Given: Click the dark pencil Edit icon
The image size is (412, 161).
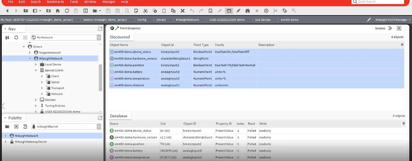Looking at the screenshot, I should (238, 11).
